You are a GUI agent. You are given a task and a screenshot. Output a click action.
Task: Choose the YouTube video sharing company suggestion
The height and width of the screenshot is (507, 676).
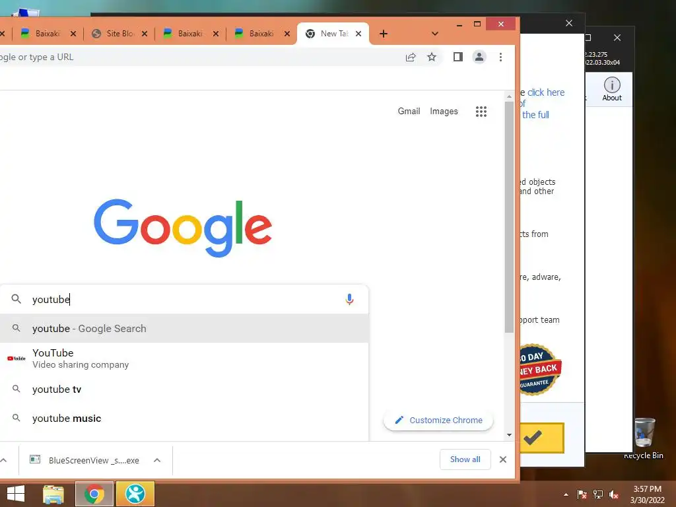tap(184, 358)
